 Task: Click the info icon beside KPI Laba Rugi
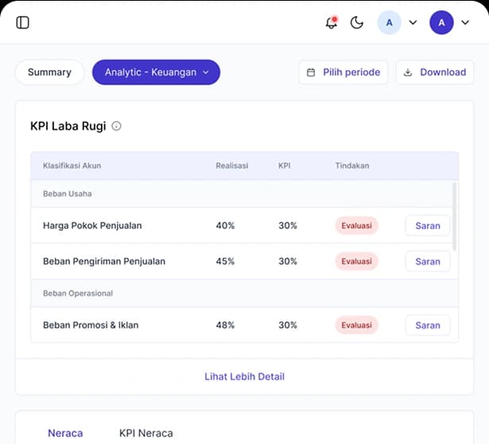click(x=117, y=126)
